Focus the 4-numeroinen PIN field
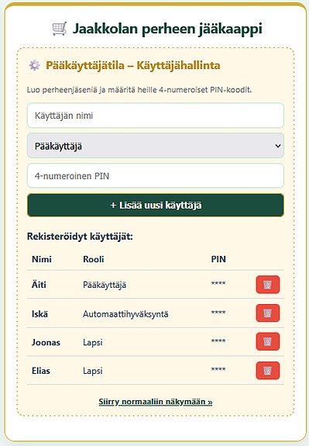 point(156,176)
